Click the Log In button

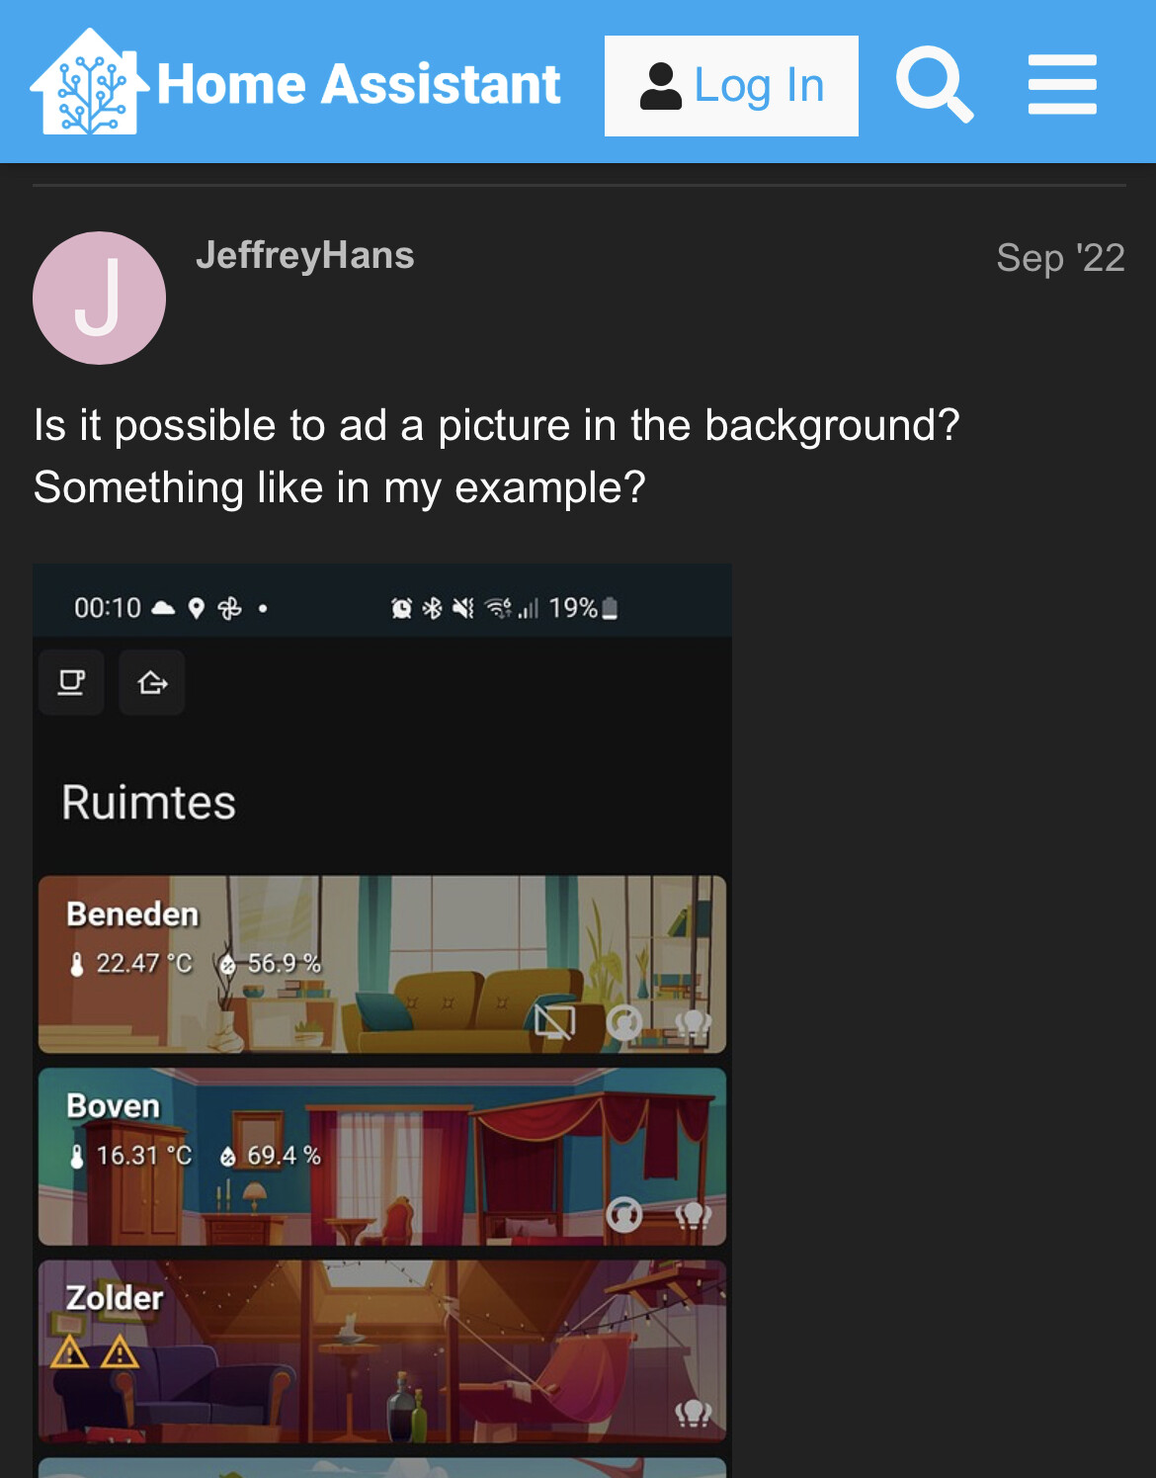[x=731, y=86]
